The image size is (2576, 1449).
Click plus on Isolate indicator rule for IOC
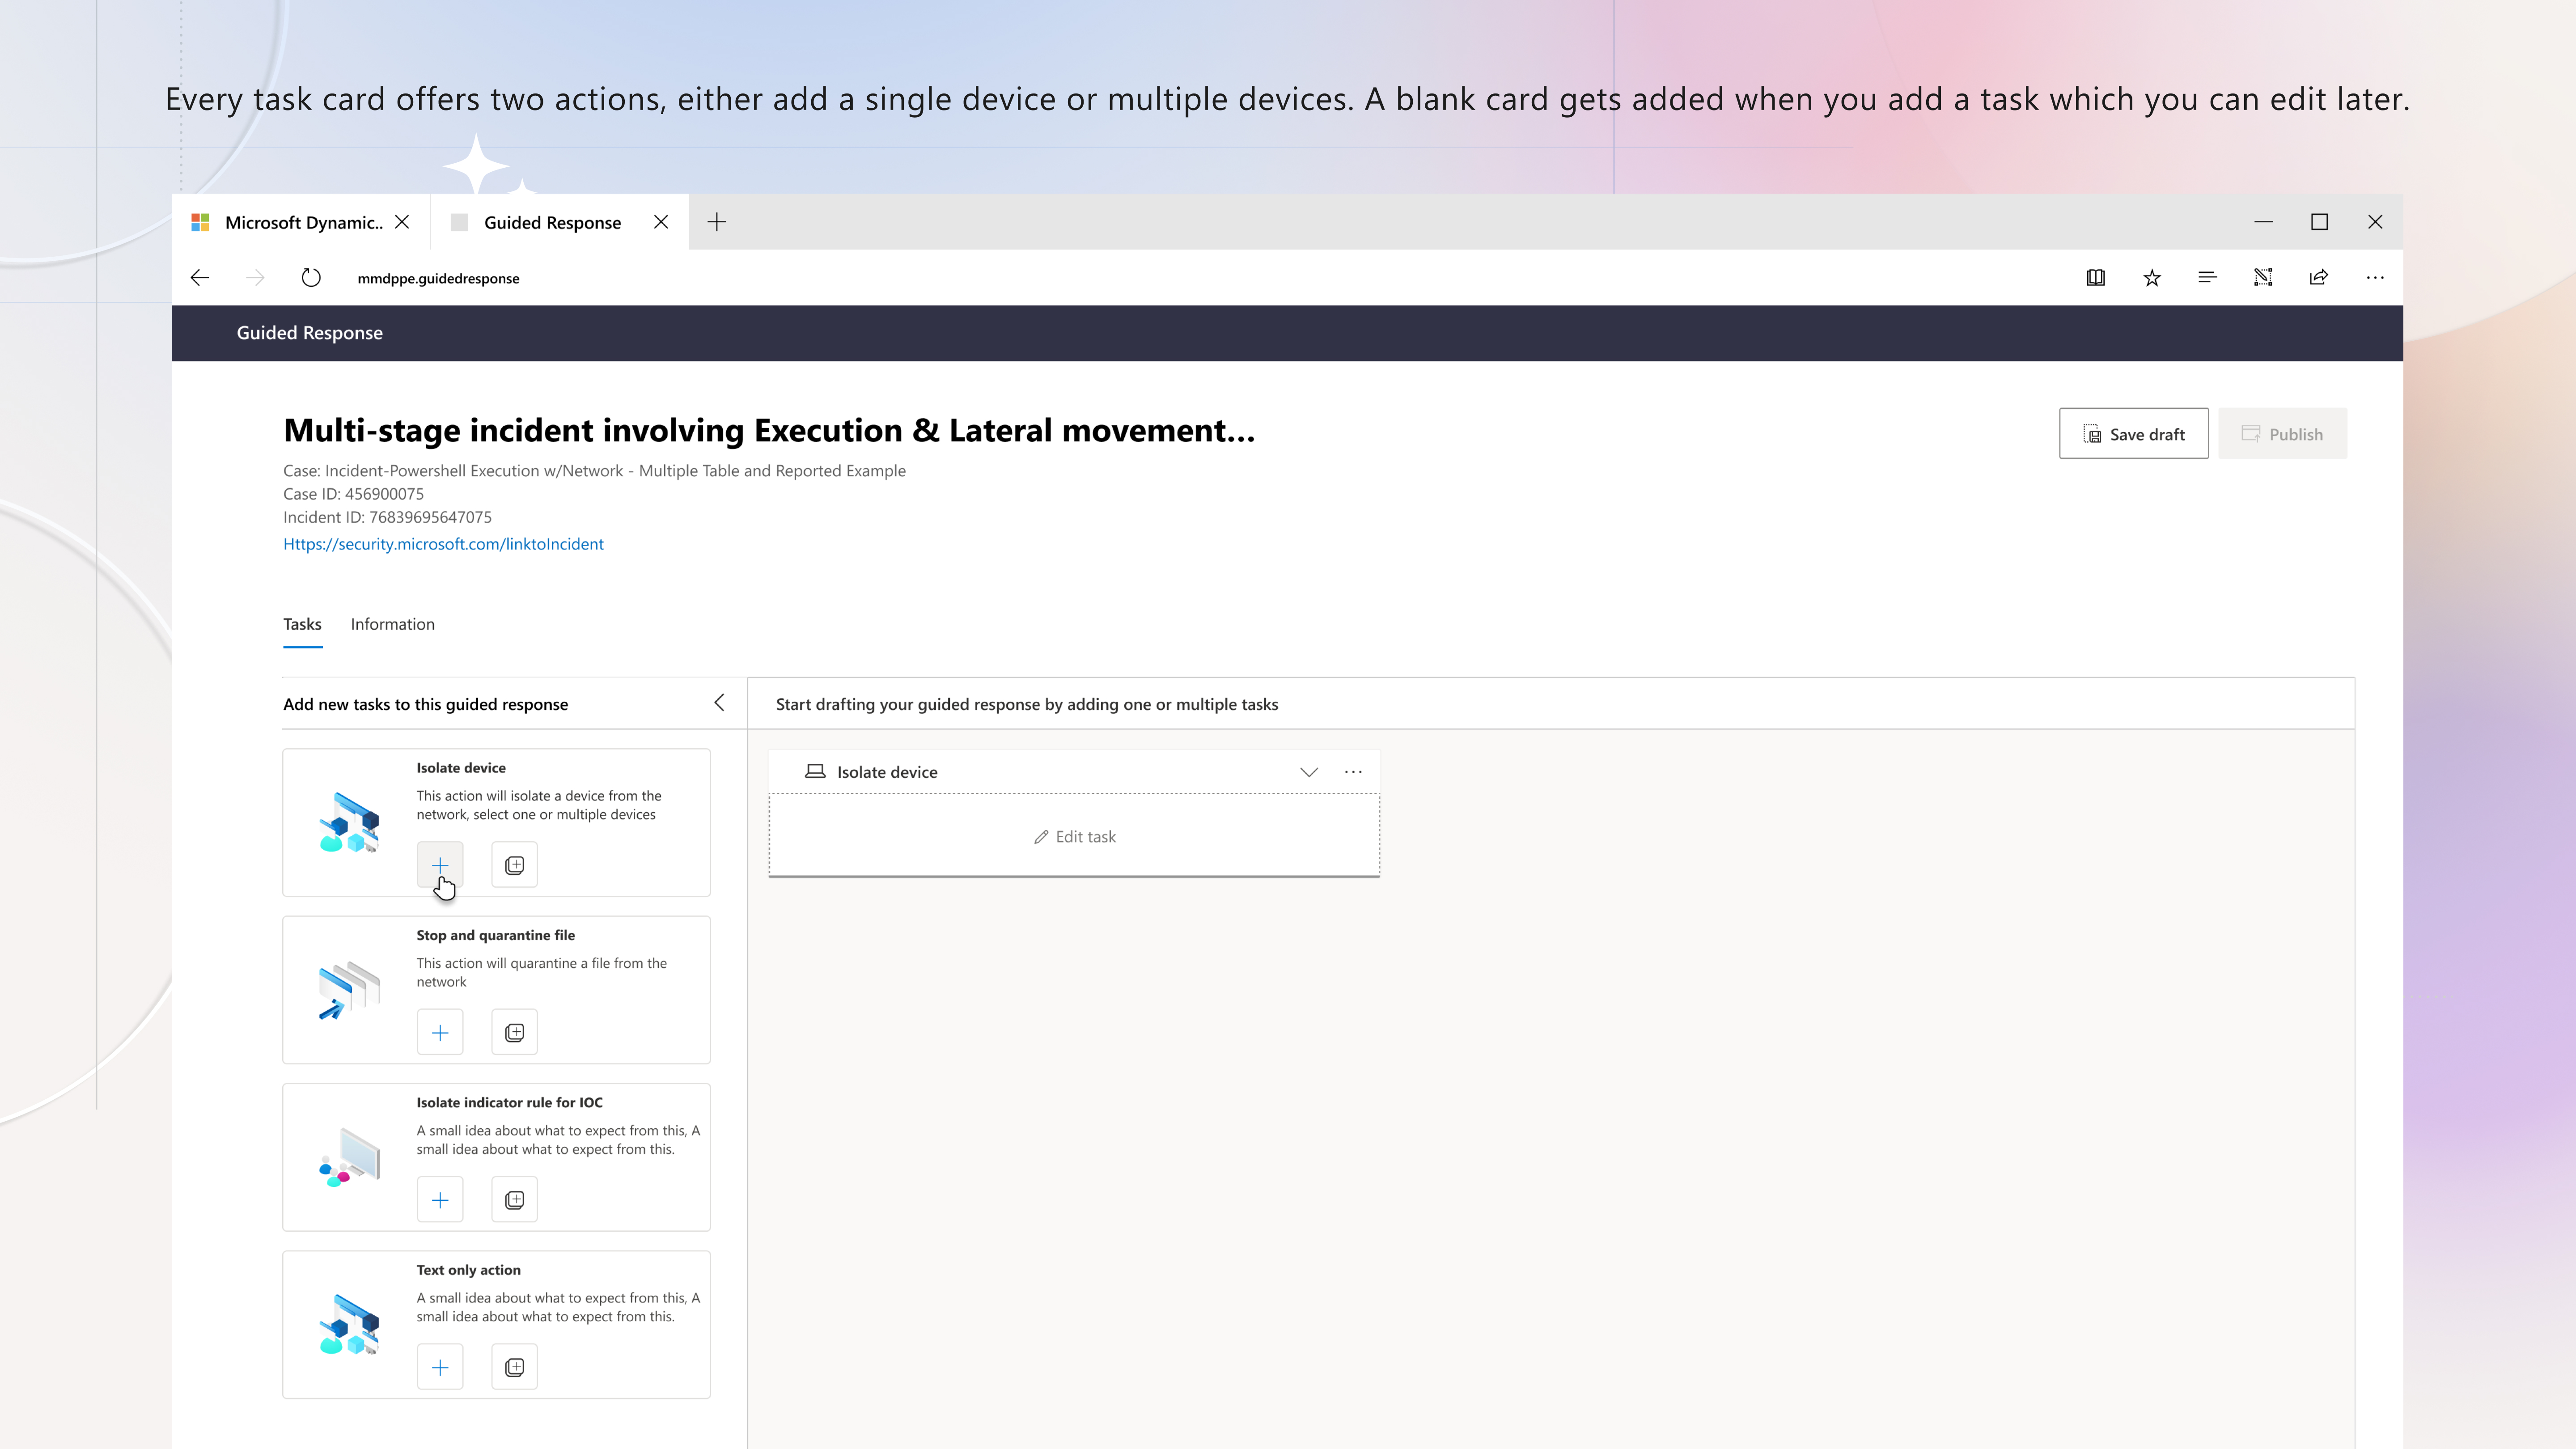click(440, 1199)
